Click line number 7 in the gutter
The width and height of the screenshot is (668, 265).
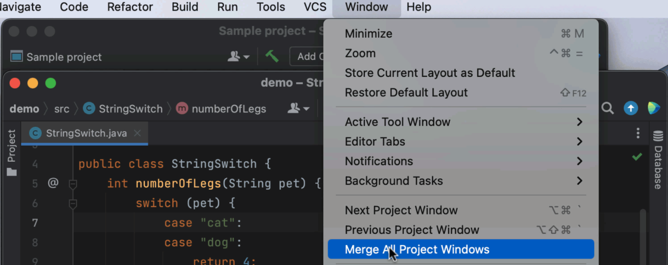click(35, 223)
